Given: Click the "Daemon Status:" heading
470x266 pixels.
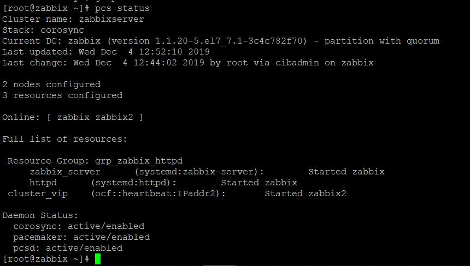Looking at the screenshot, I should tap(40, 215).
